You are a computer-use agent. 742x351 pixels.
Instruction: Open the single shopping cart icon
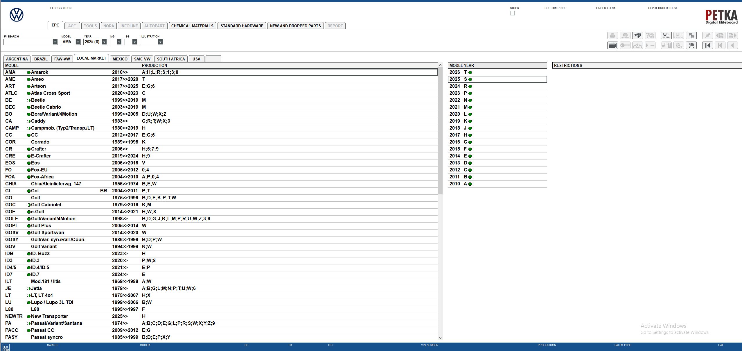pyautogui.click(x=691, y=45)
